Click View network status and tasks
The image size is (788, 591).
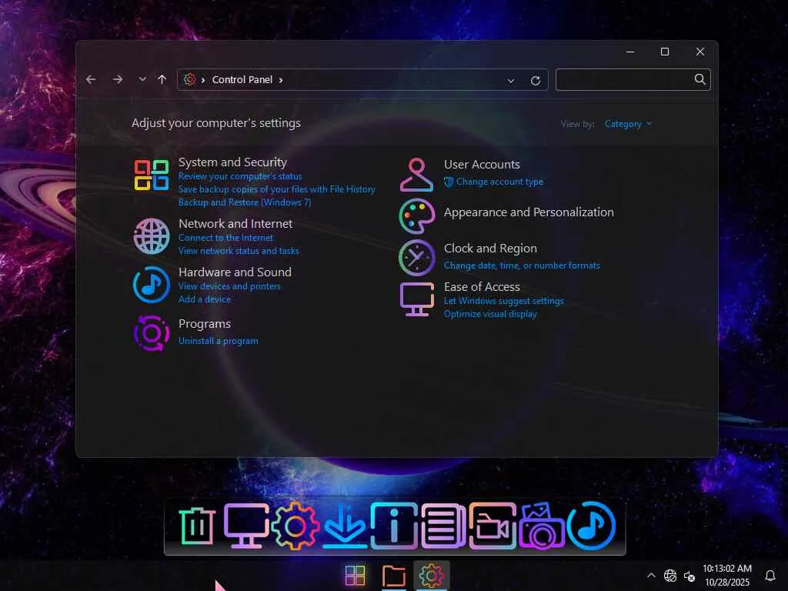pos(239,251)
